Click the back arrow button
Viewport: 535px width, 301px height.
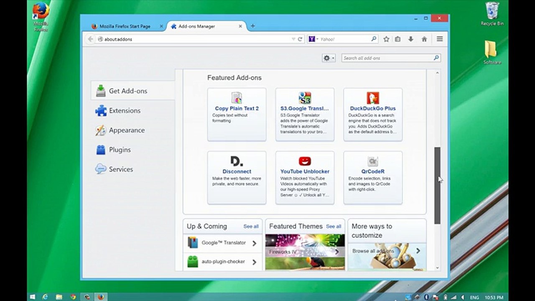(x=90, y=39)
